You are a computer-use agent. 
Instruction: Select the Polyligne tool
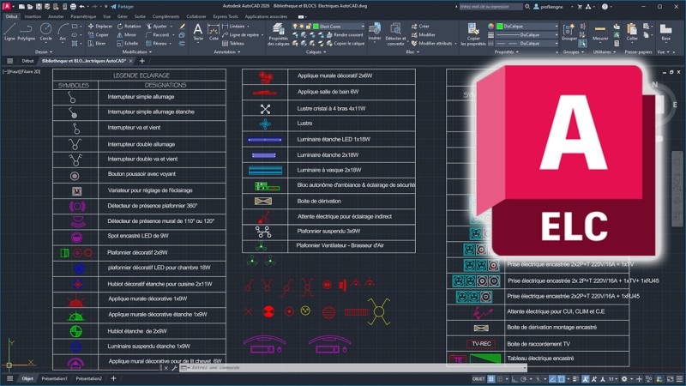click(x=27, y=33)
